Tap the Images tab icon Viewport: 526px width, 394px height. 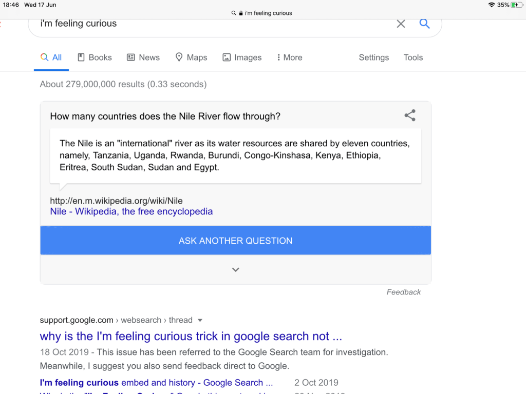[x=227, y=57]
